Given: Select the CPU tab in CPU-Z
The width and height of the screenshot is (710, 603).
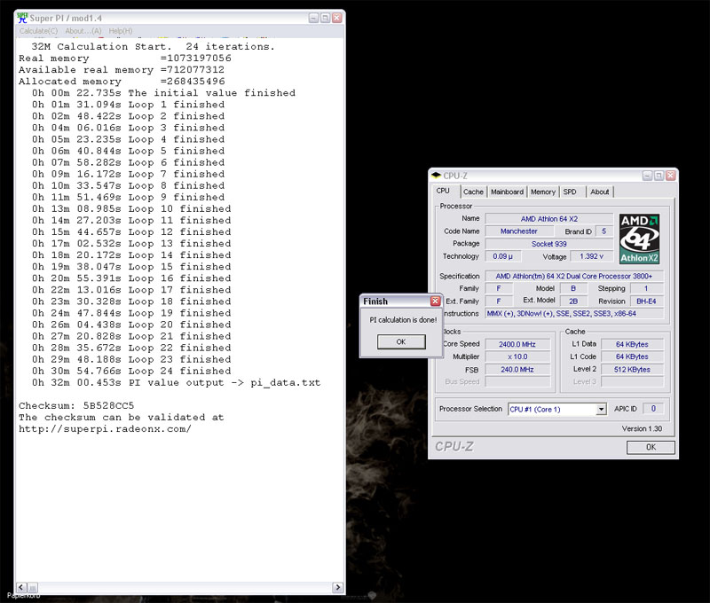Looking at the screenshot, I should pyautogui.click(x=446, y=191).
